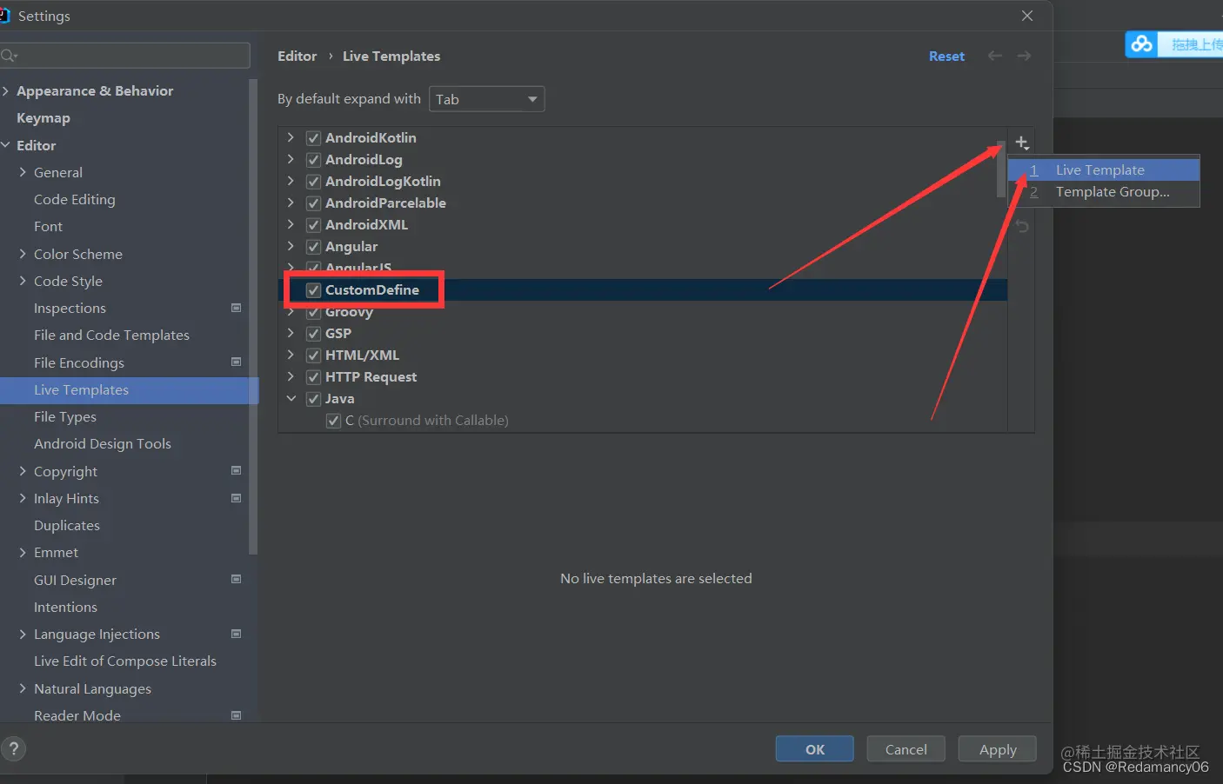Click the Reset link
Viewport: 1223px width, 784px height.
tap(946, 56)
